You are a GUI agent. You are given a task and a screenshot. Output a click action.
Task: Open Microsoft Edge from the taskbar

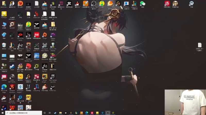tap(87, 113)
